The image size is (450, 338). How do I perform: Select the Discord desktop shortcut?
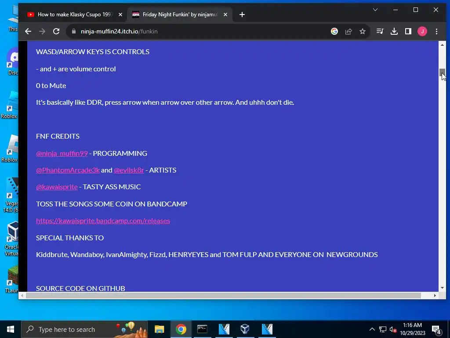click(12, 61)
